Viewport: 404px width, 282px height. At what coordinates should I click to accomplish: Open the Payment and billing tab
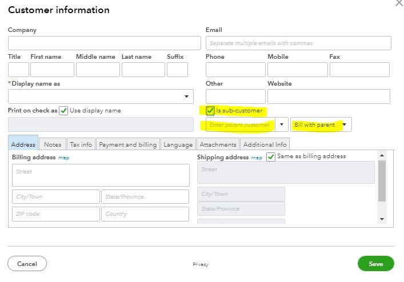click(127, 144)
